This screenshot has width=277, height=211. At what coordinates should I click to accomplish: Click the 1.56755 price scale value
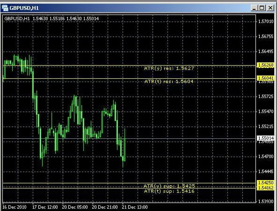[266, 37]
